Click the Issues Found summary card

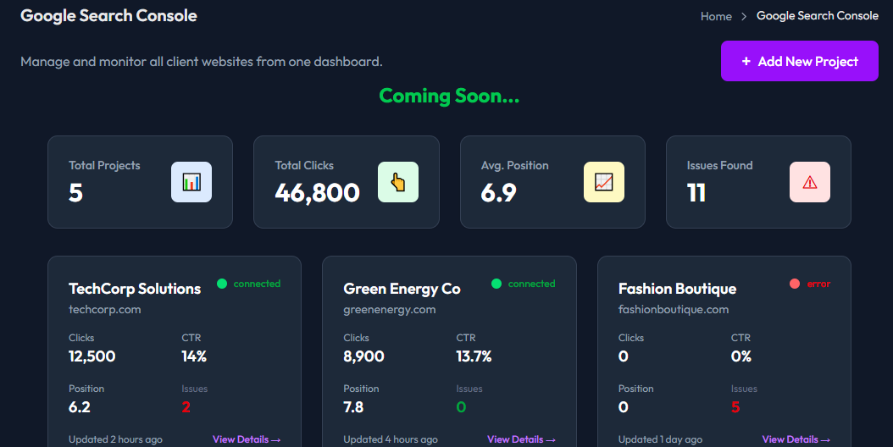pos(758,182)
